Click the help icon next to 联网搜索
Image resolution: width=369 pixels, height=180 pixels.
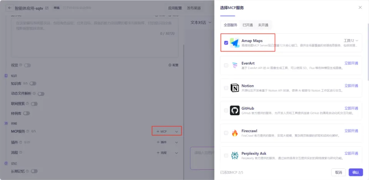point(27,104)
